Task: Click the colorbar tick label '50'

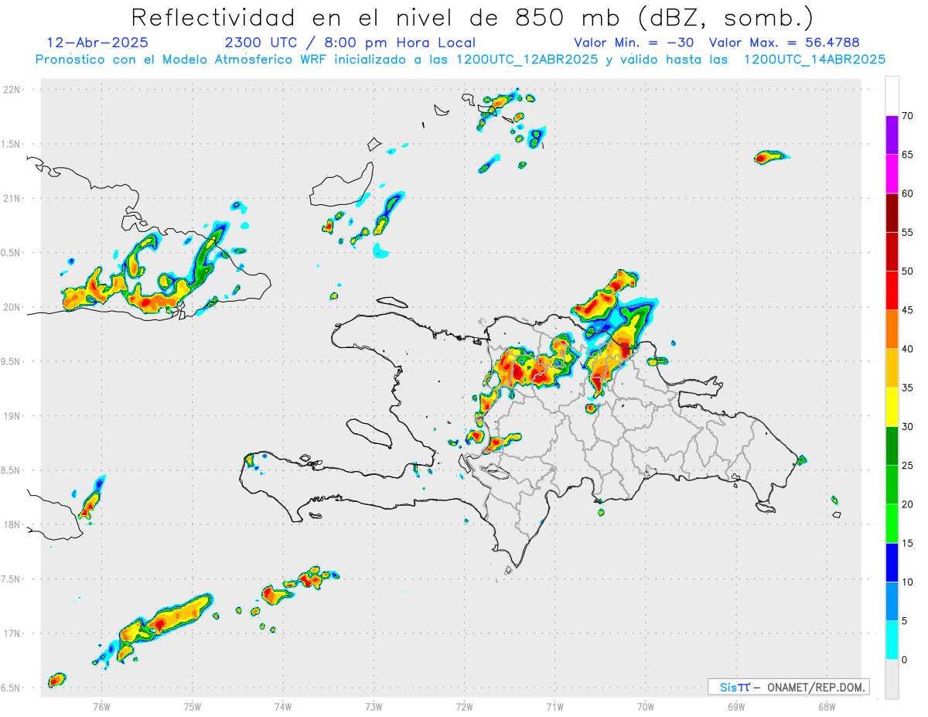Action: point(908,271)
